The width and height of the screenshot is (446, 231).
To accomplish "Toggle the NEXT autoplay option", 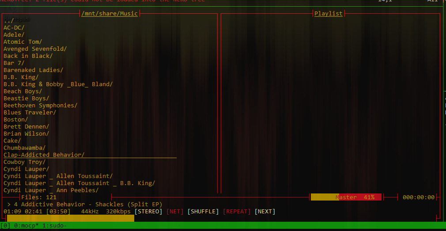I will pyautogui.click(x=265, y=212).
